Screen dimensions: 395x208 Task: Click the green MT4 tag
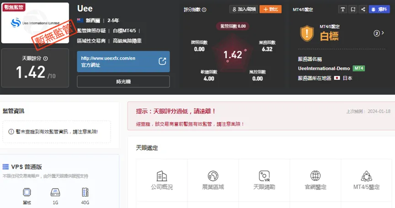click(359, 68)
